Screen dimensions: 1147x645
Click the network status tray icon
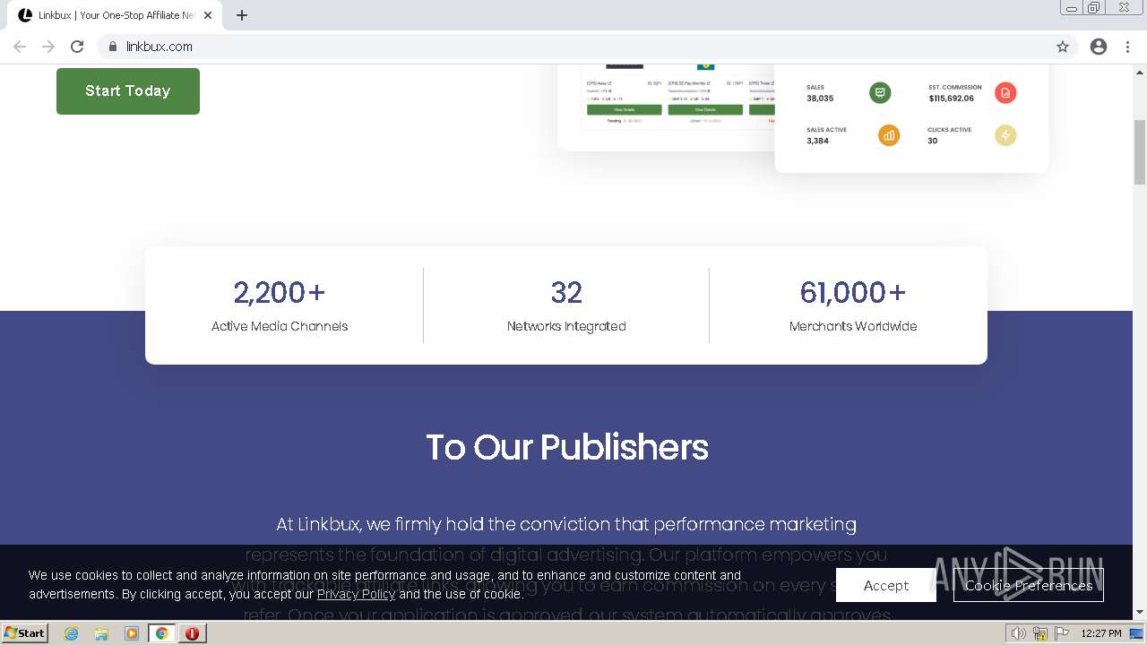click(1040, 633)
